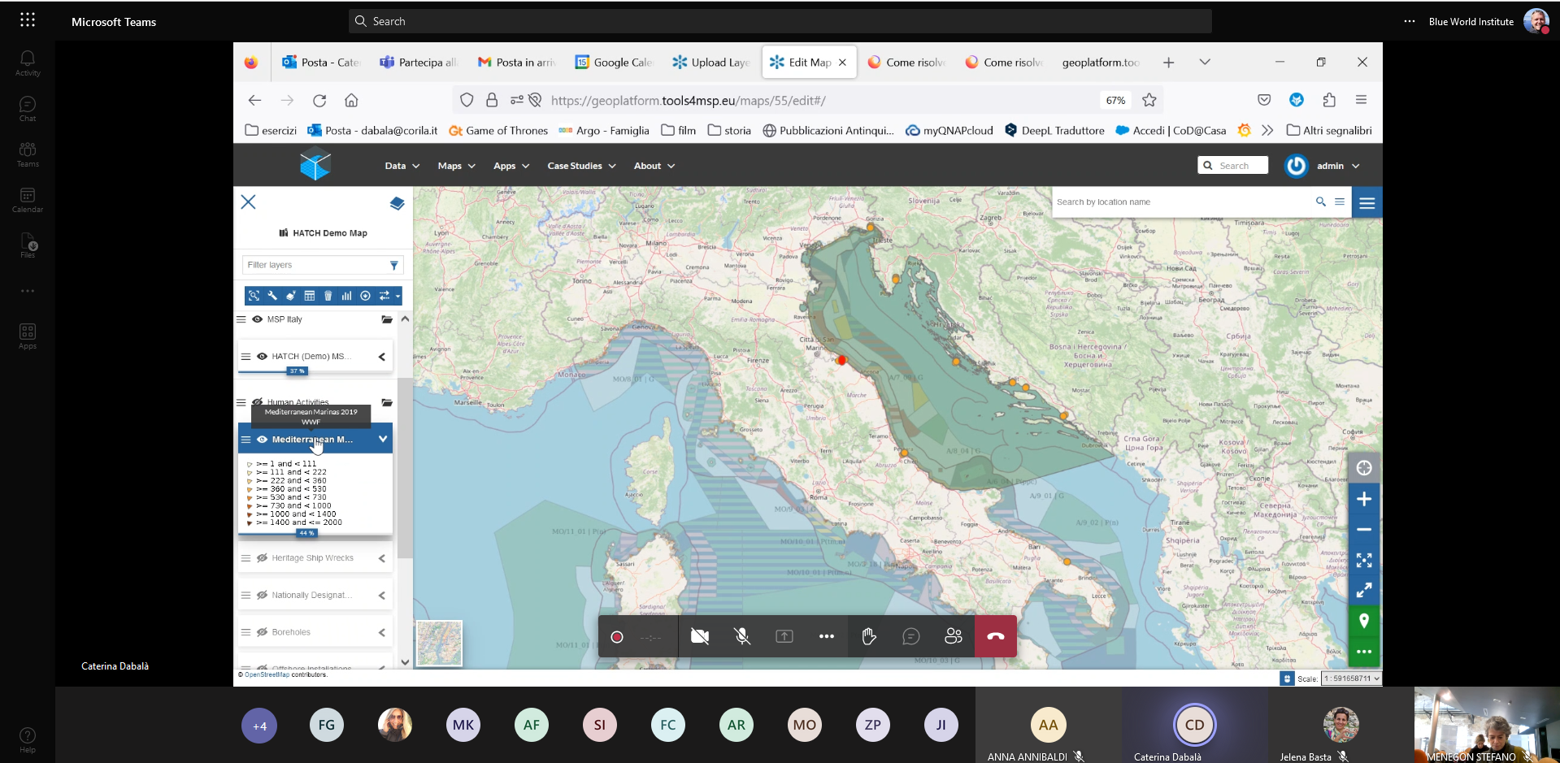Expand the Heritage Ship Wrecks layer

pyautogui.click(x=381, y=558)
